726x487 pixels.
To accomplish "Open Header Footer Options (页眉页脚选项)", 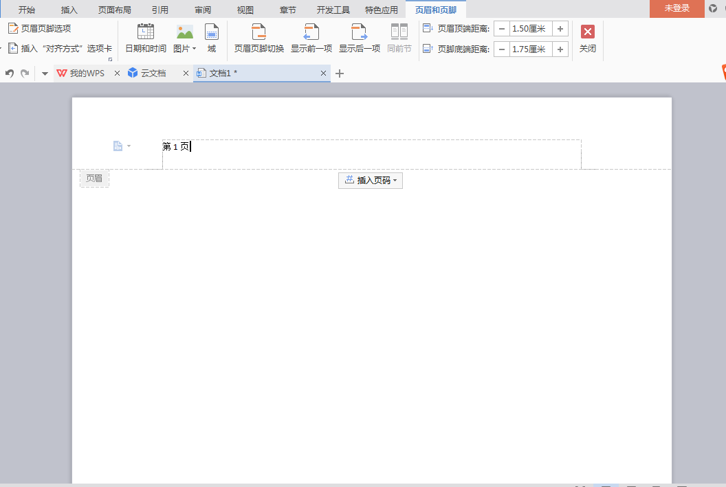I will 40,28.
